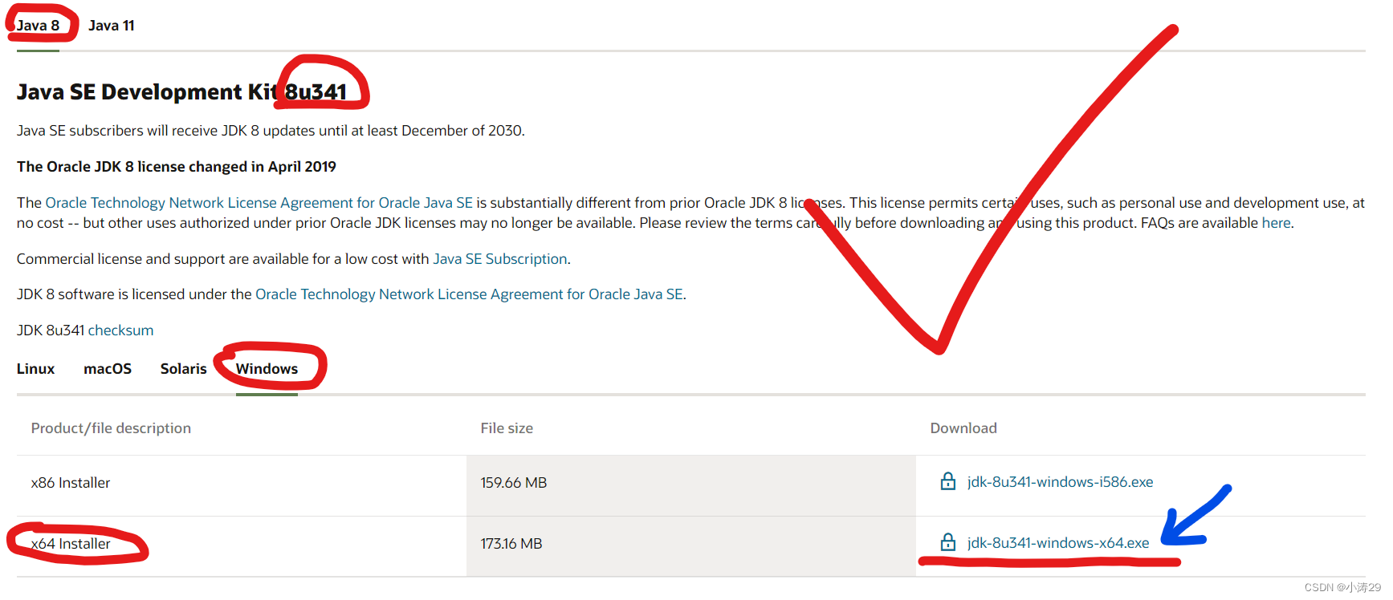Download jdk-8u341-windows-i586.exe
This screenshot has width=1393, height=600.
pyautogui.click(x=1060, y=482)
